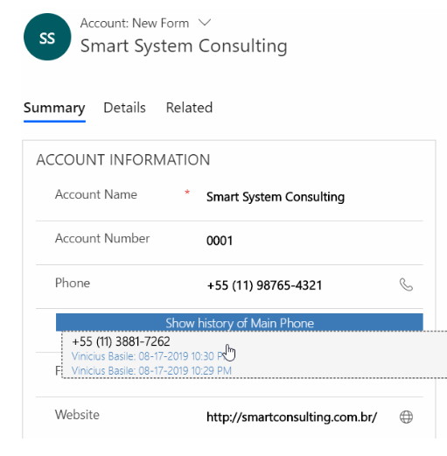Select history entry dated 08-17-2019 10:29 PM
447x456 pixels.
151,371
